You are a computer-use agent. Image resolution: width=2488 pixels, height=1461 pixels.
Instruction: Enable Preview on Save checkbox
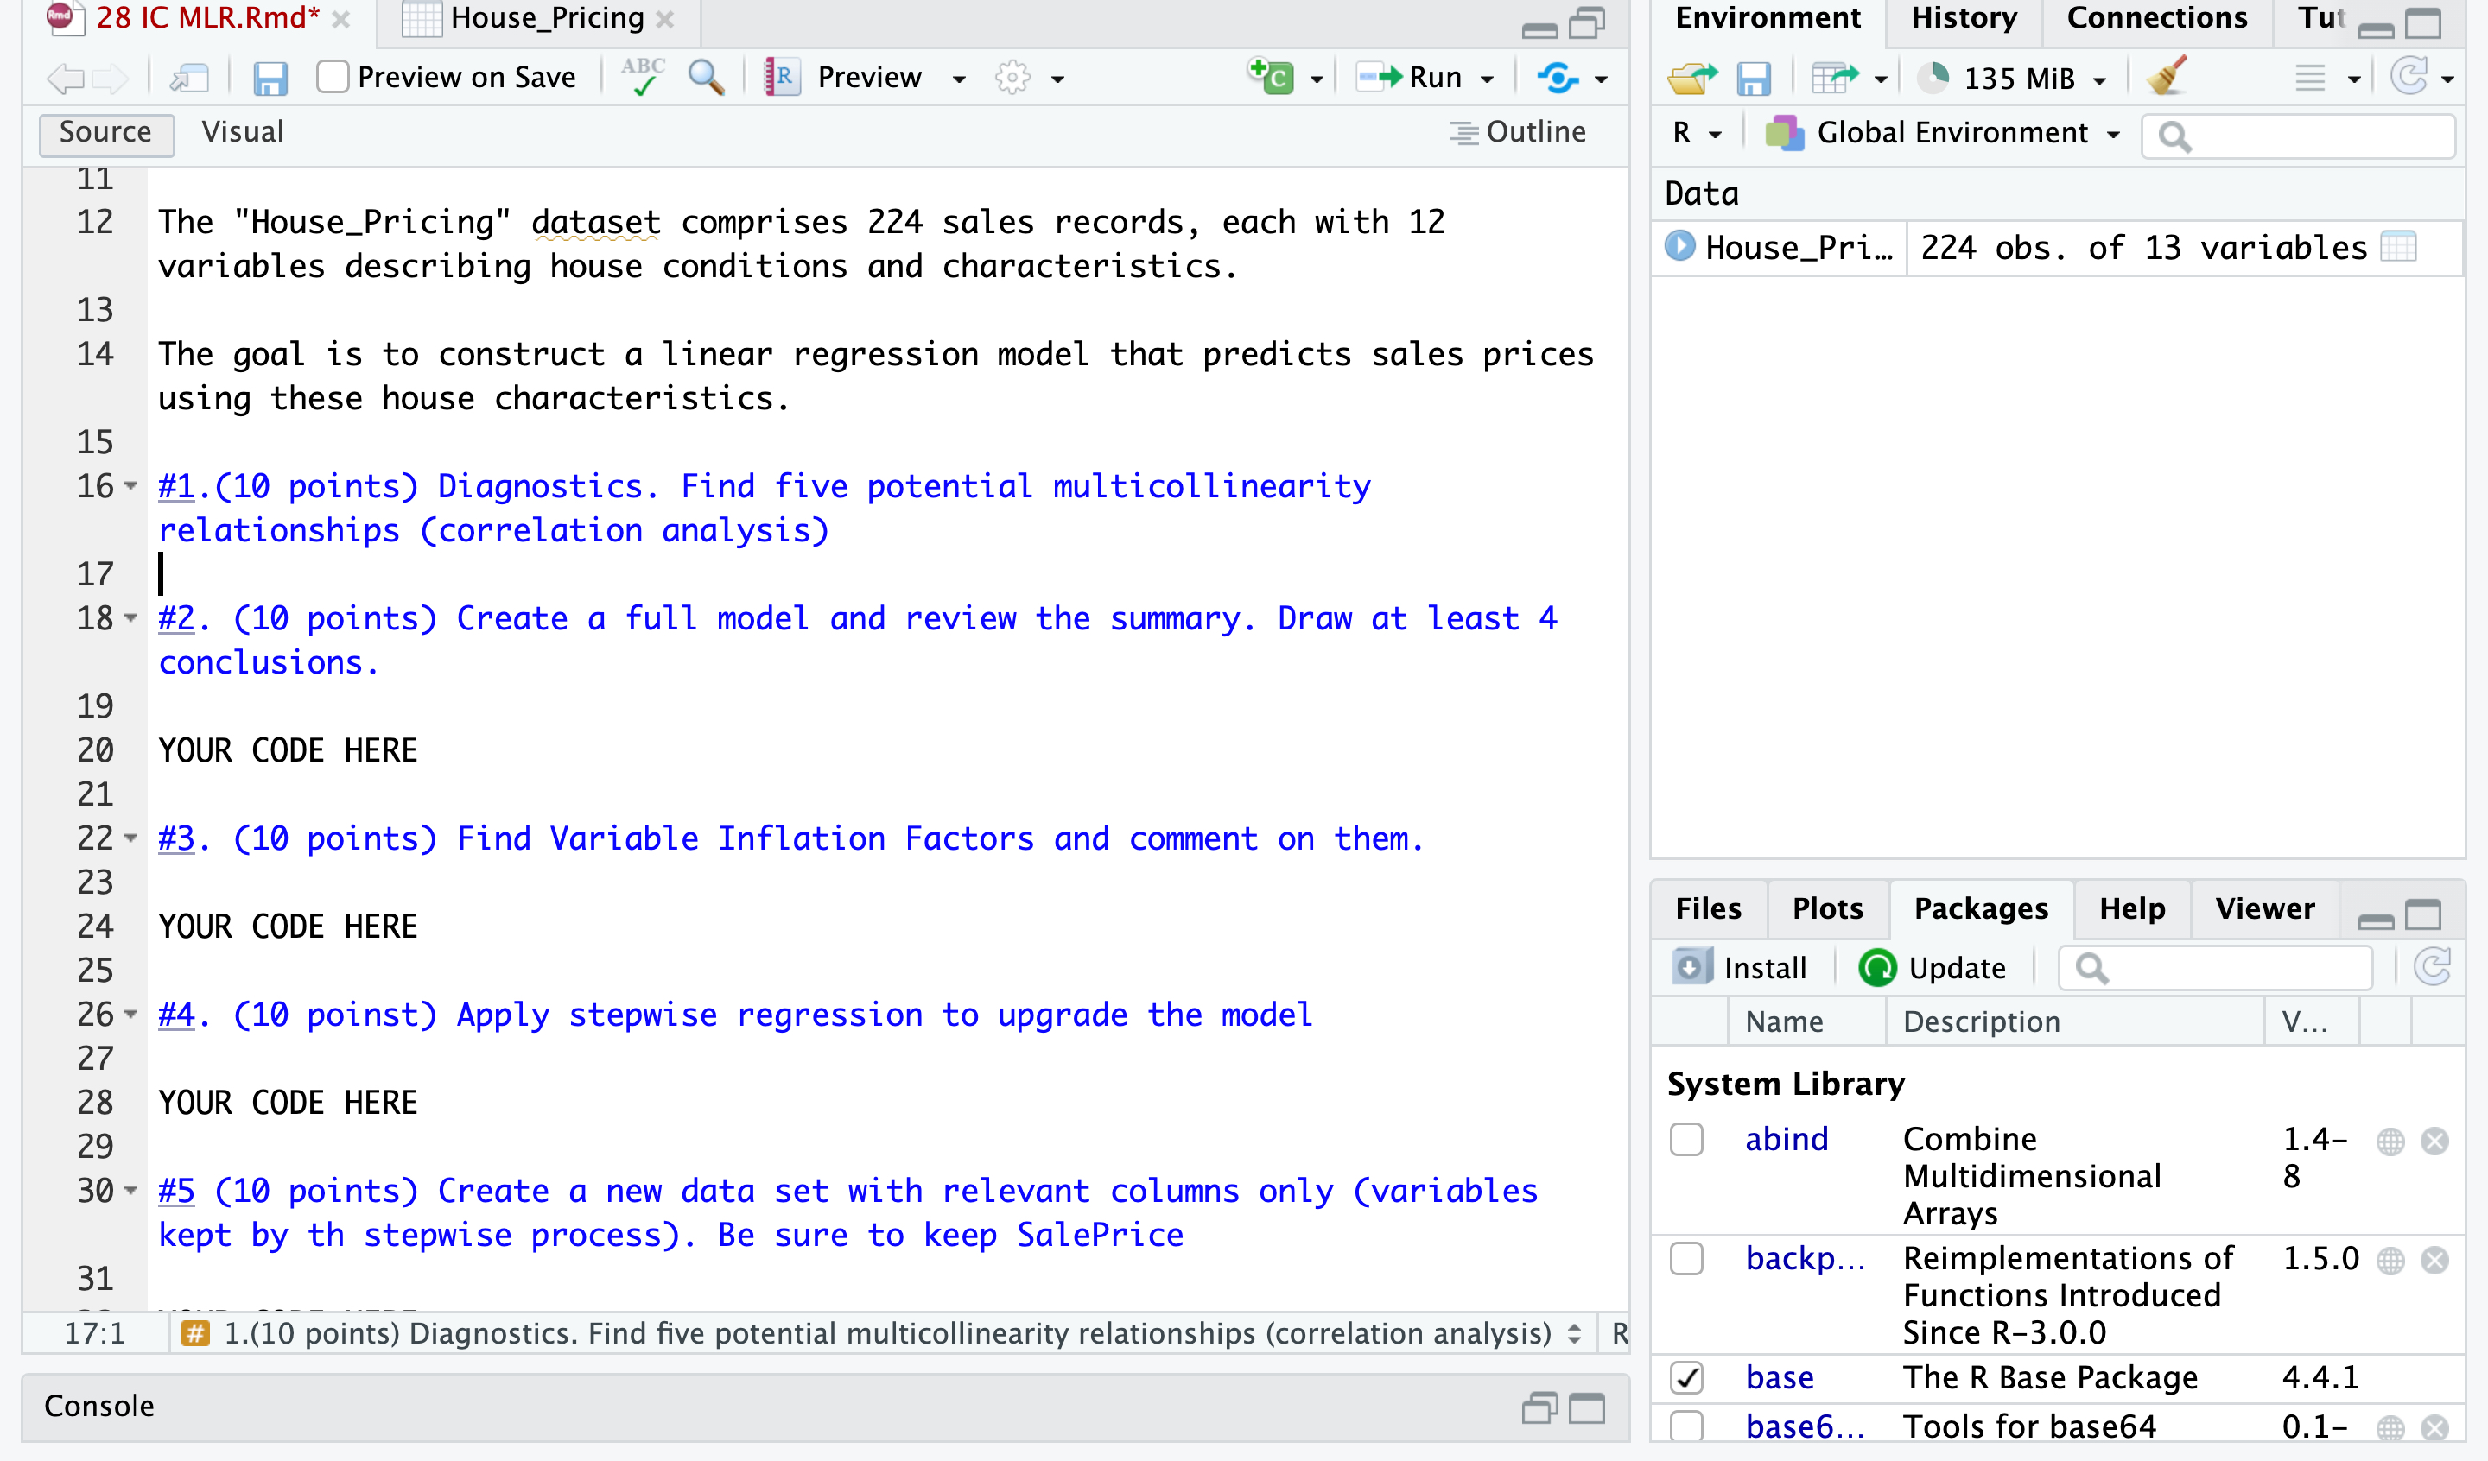(x=333, y=77)
